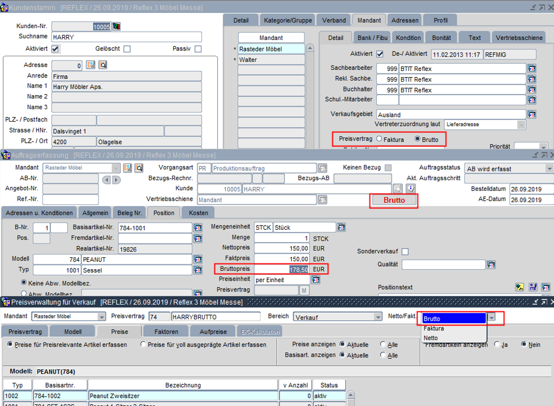Open lookup list icon for Verkaufsgebiet
This screenshot has width=554, height=406.
532,115
